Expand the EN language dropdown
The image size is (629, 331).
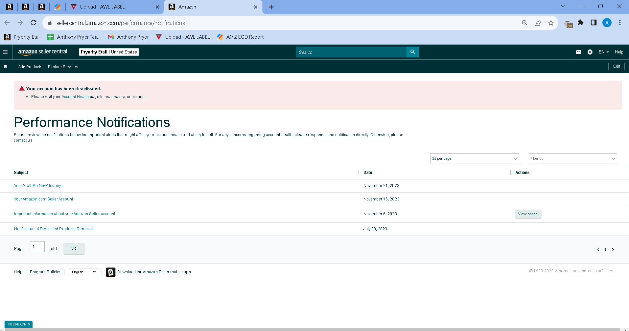[x=604, y=52]
